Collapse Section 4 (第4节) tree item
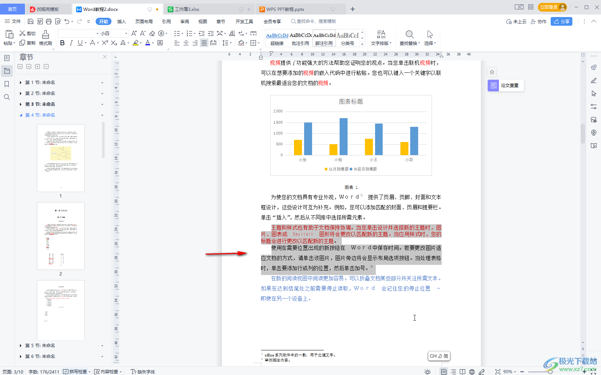The image size is (601, 375). pos(21,115)
